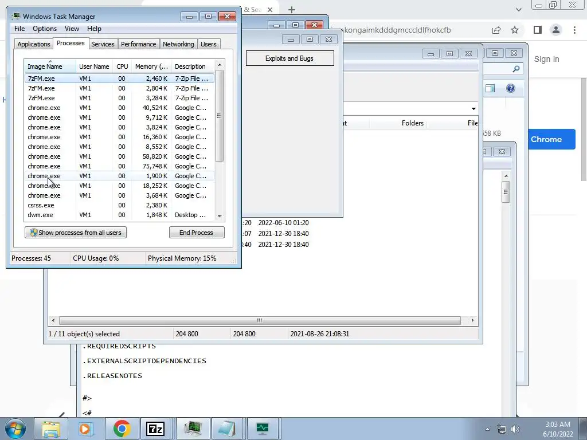587x440 pixels.
Task: Open a new Chrome tab
Action: coord(292,10)
